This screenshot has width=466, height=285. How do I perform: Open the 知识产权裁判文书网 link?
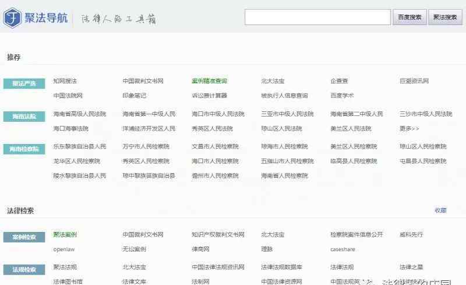tap(218, 234)
